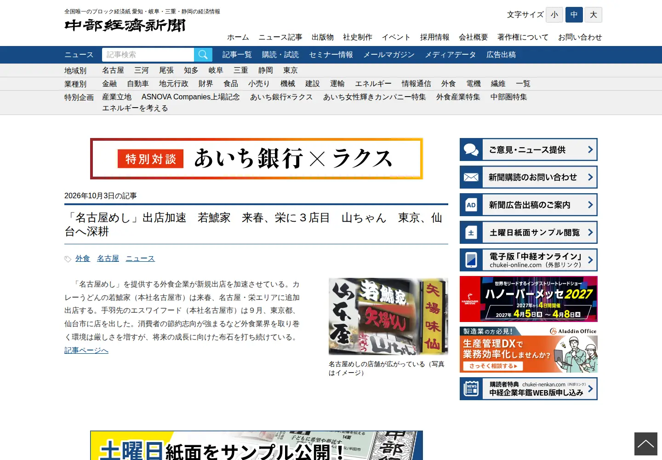Select small font size 小

tap(554, 15)
